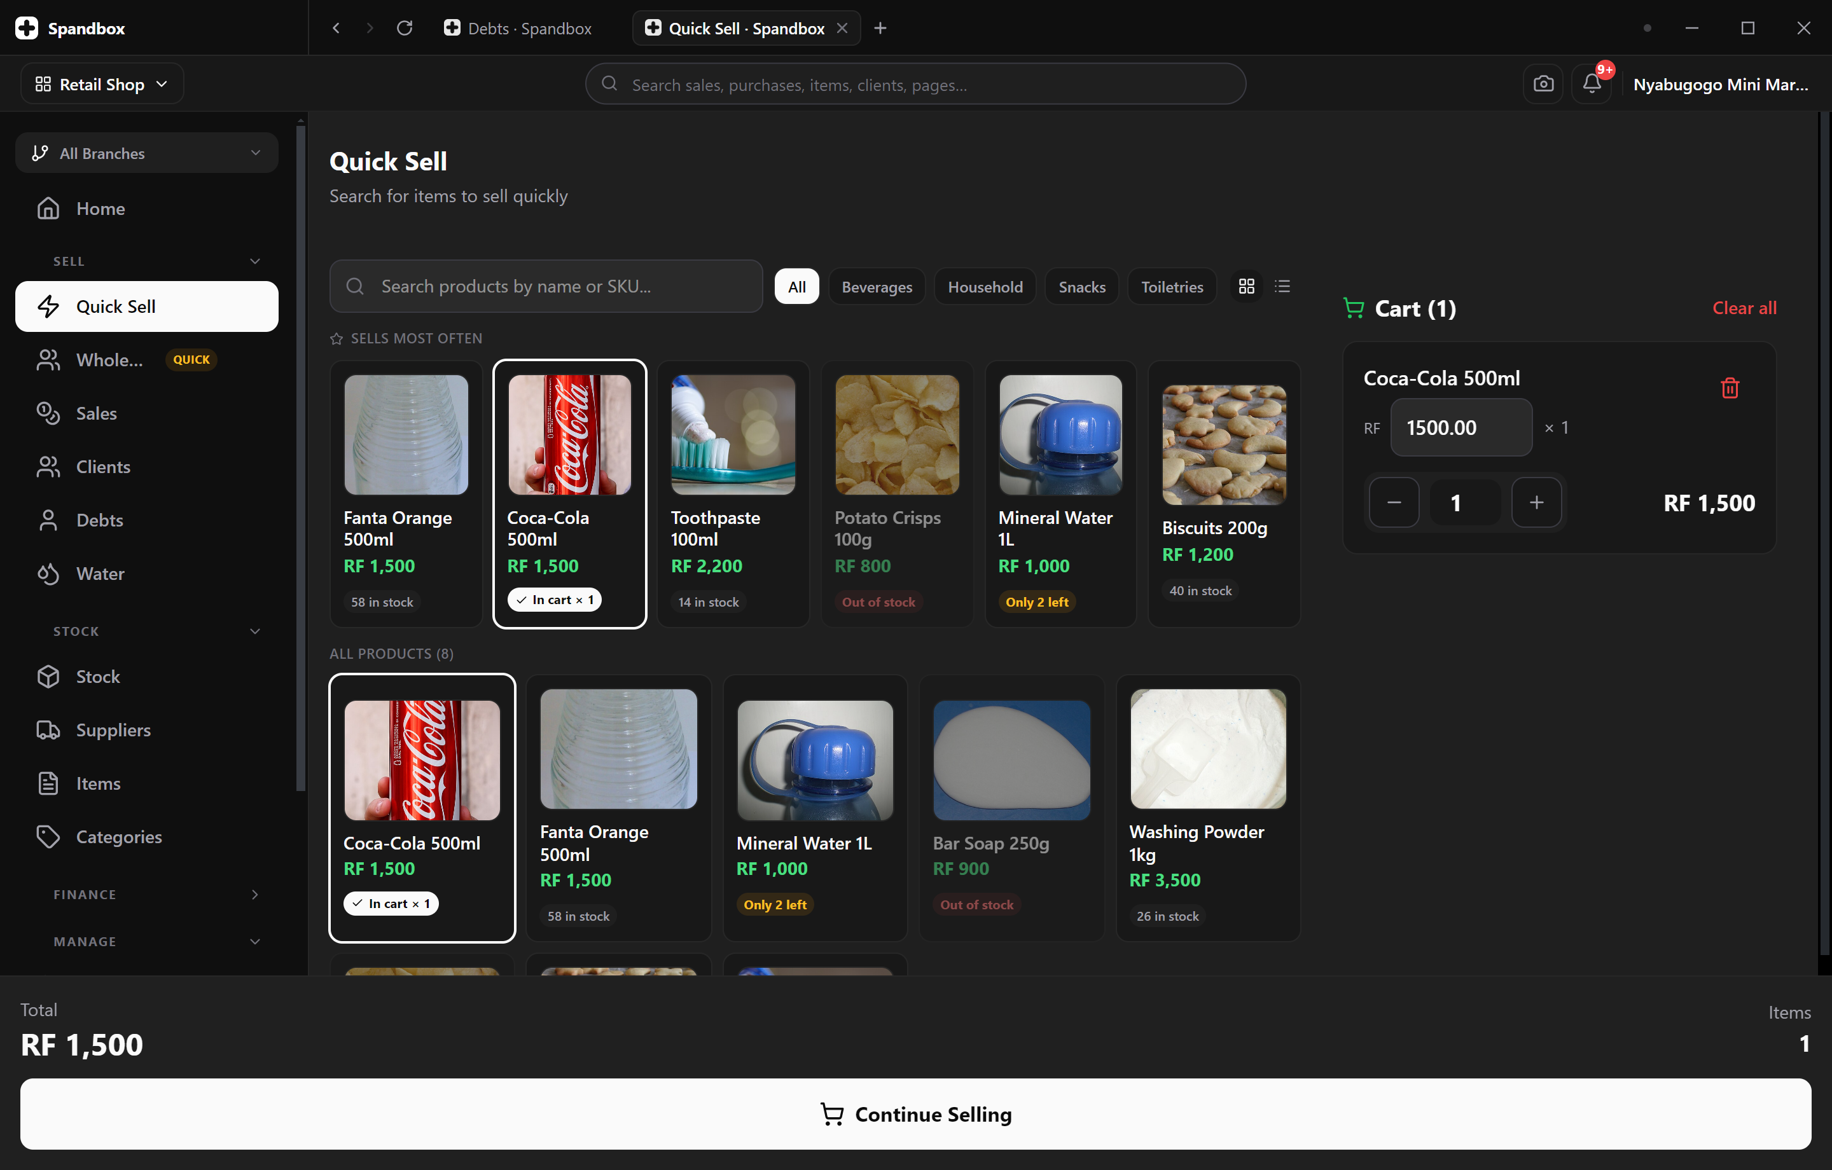This screenshot has width=1832, height=1170.
Task: Open Suppliers page in sidebar
Action: pyautogui.click(x=147, y=729)
